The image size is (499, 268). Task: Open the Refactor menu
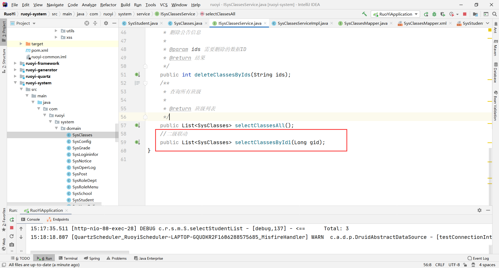point(108,5)
